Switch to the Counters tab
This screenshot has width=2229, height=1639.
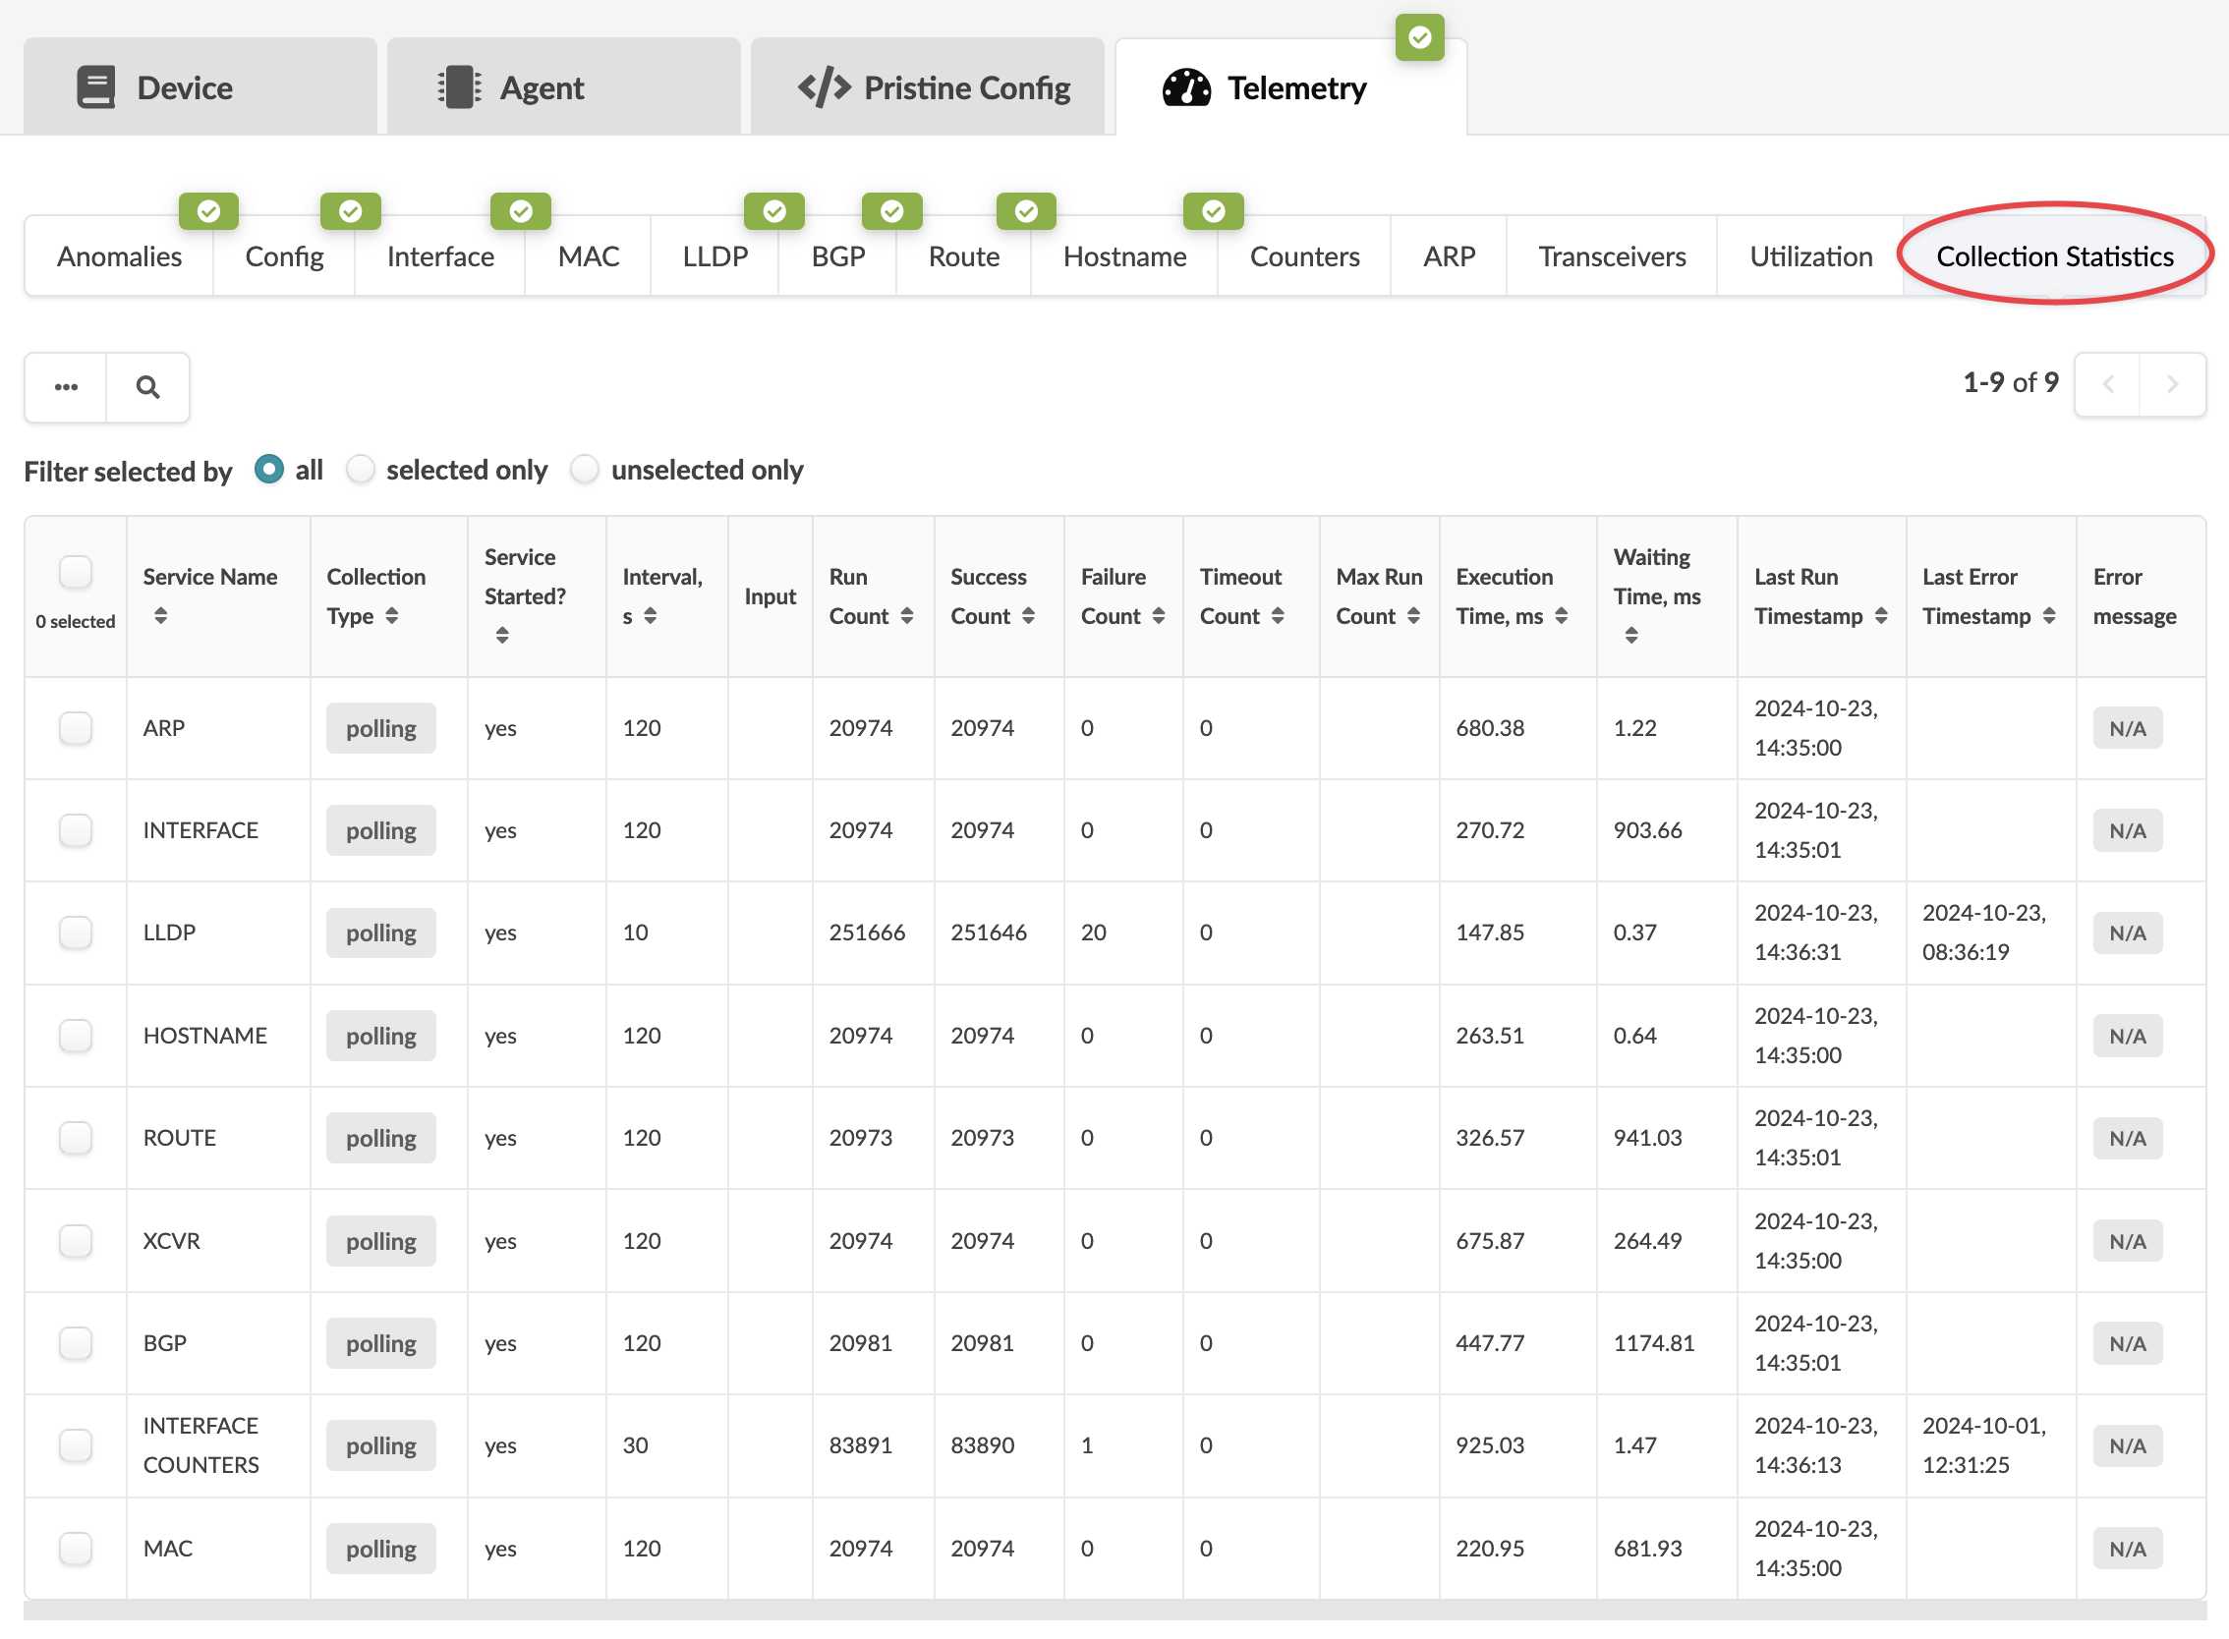pos(1304,257)
